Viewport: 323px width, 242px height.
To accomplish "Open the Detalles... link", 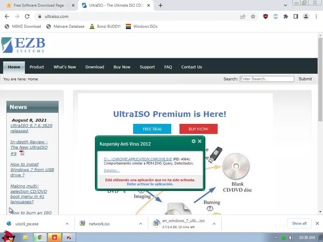I will click(x=112, y=170).
